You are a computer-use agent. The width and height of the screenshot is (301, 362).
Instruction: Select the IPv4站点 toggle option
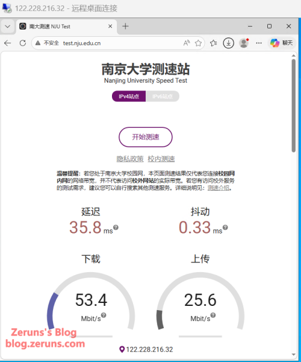(x=129, y=97)
